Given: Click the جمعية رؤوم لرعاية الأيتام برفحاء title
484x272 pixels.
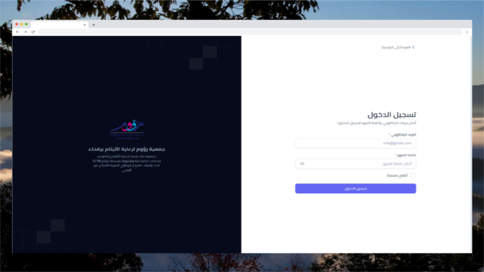Looking at the screenshot, I should [x=127, y=150].
